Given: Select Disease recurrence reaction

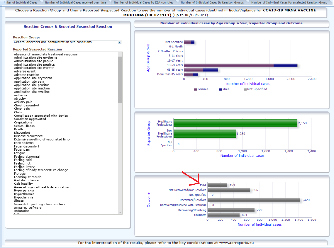Looking at the screenshot, I should [x=28, y=136].
